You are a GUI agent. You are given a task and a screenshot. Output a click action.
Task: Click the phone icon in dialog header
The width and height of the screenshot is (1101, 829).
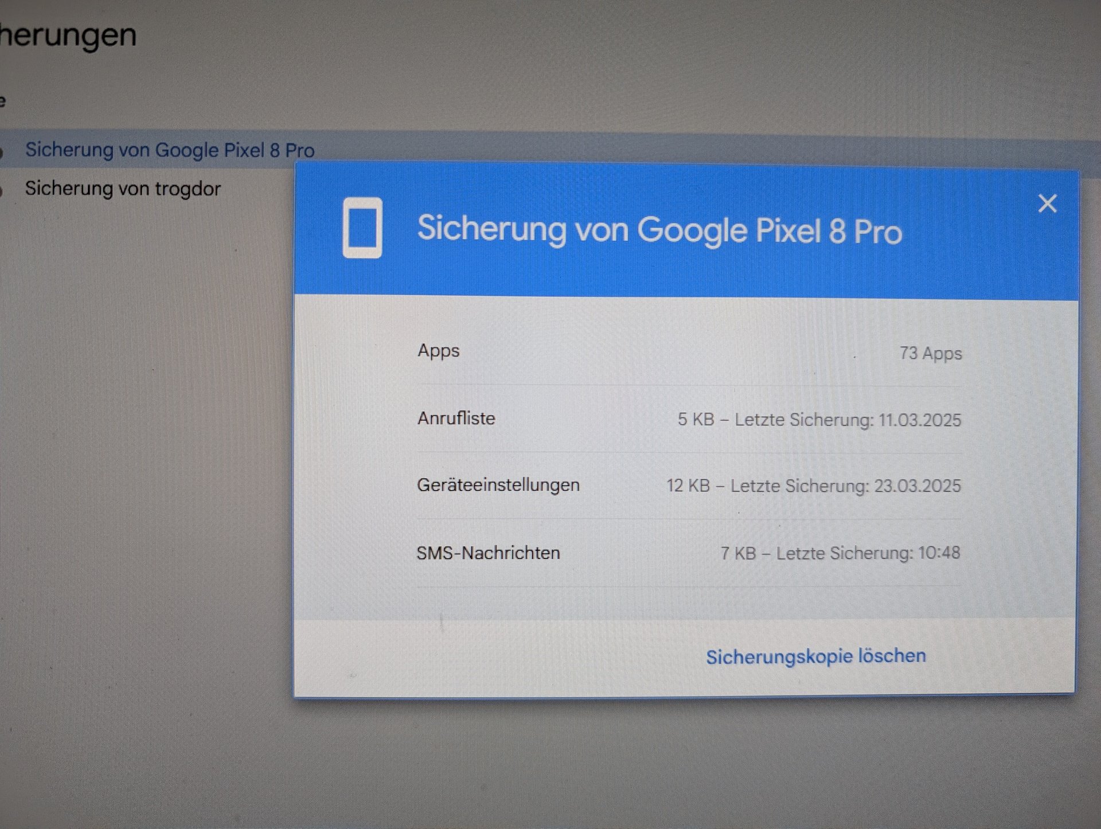[x=362, y=228]
